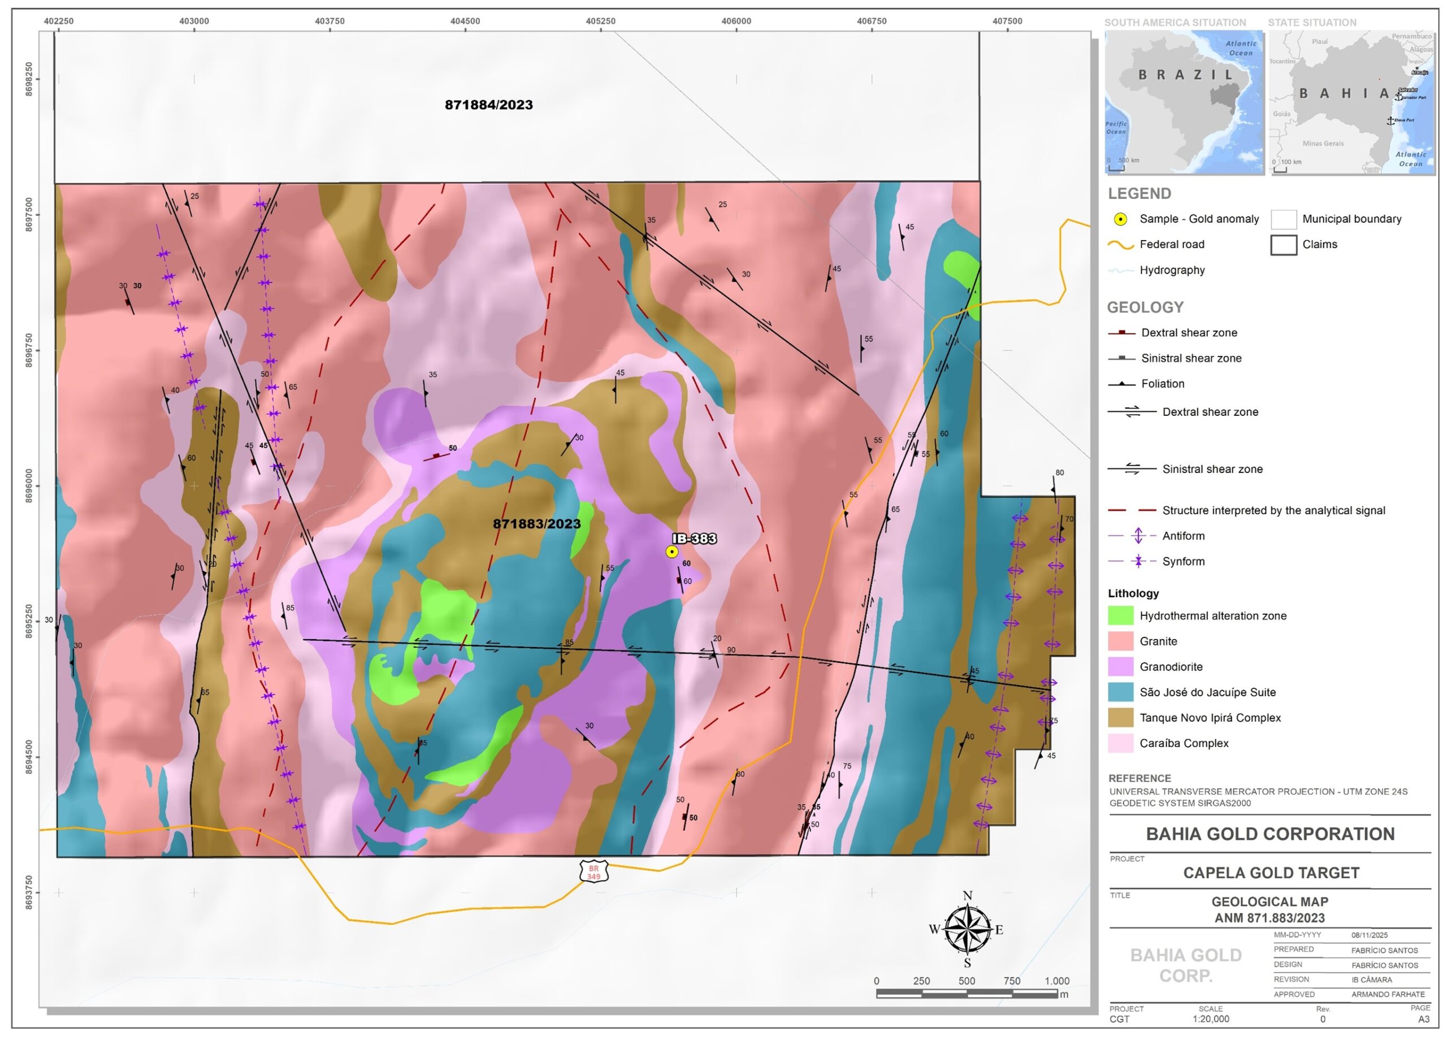Click the Foliation symbol in legend
Image resolution: width=1447 pixels, height=1037 pixels.
[x=1121, y=384]
